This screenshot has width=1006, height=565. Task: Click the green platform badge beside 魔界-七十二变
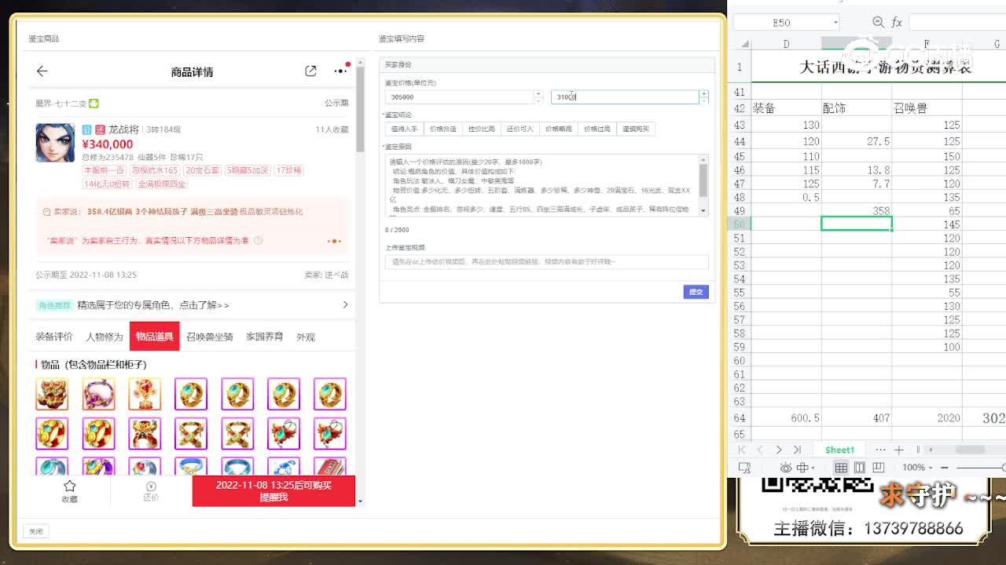(94, 103)
